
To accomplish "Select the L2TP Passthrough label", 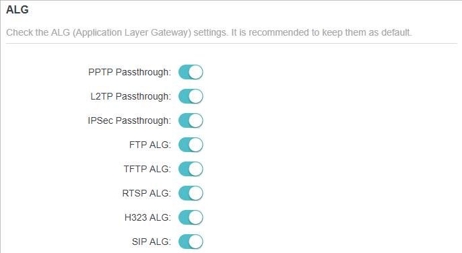I will tap(131, 96).
